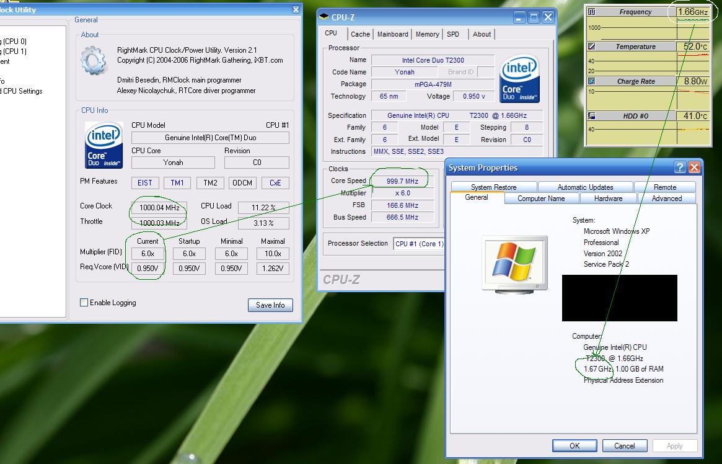Click the Frequency monitor icon in gadget
Image resolution: width=722 pixels, height=464 pixels.
coord(592,12)
